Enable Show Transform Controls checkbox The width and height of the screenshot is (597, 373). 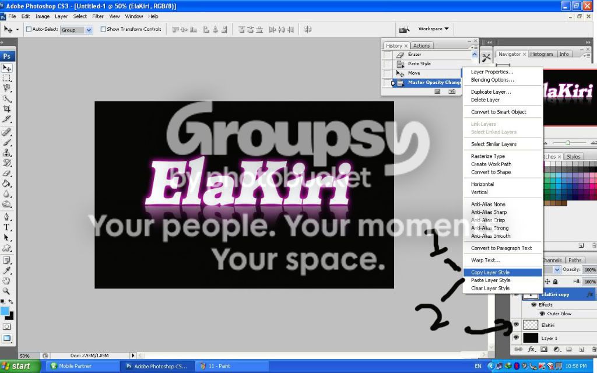103,29
